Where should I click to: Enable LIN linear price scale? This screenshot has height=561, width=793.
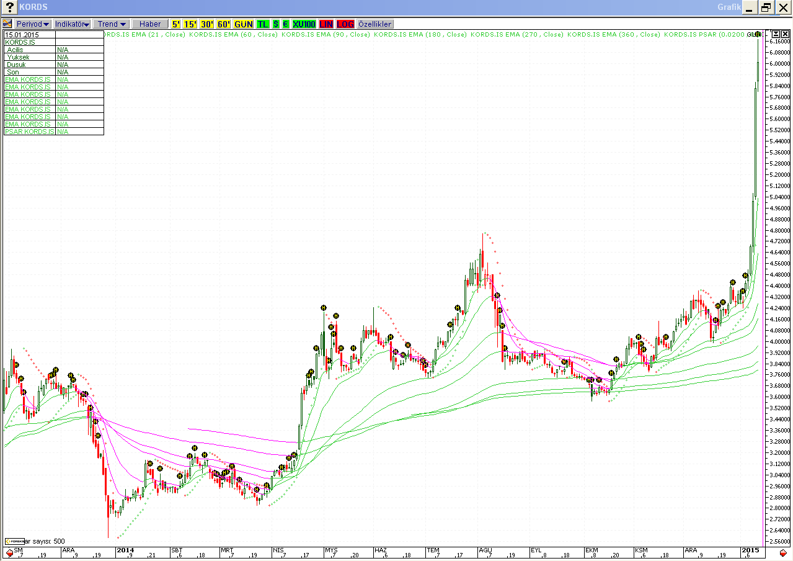point(326,24)
